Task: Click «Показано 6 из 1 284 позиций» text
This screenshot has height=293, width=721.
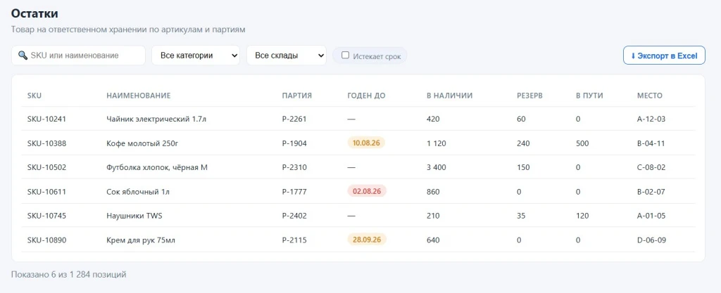Action: [x=68, y=274]
